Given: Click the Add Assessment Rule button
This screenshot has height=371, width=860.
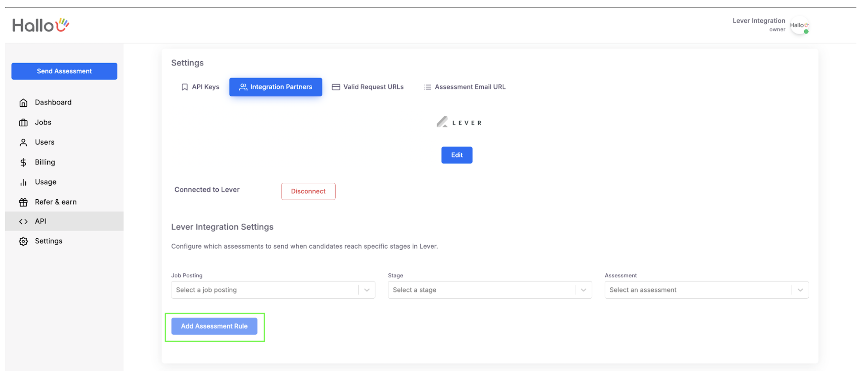Looking at the screenshot, I should [214, 326].
